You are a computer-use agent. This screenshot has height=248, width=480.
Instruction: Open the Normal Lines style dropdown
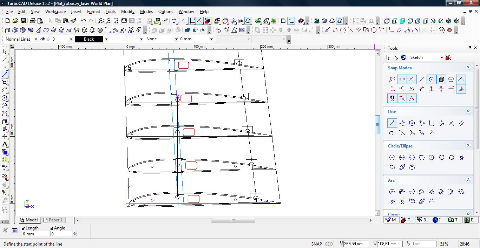36,39
